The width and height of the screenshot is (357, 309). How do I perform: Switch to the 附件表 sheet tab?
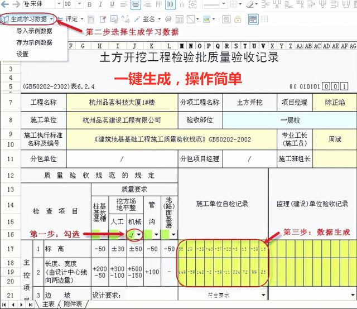(73, 304)
